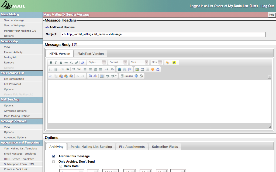Image resolution: width=276 pixels, height=172 pixels.
Task: Insert an image into the message
Action: point(137,69)
